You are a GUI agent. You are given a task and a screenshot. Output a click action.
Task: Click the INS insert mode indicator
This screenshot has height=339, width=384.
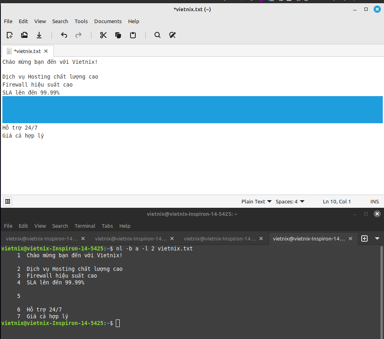374,201
